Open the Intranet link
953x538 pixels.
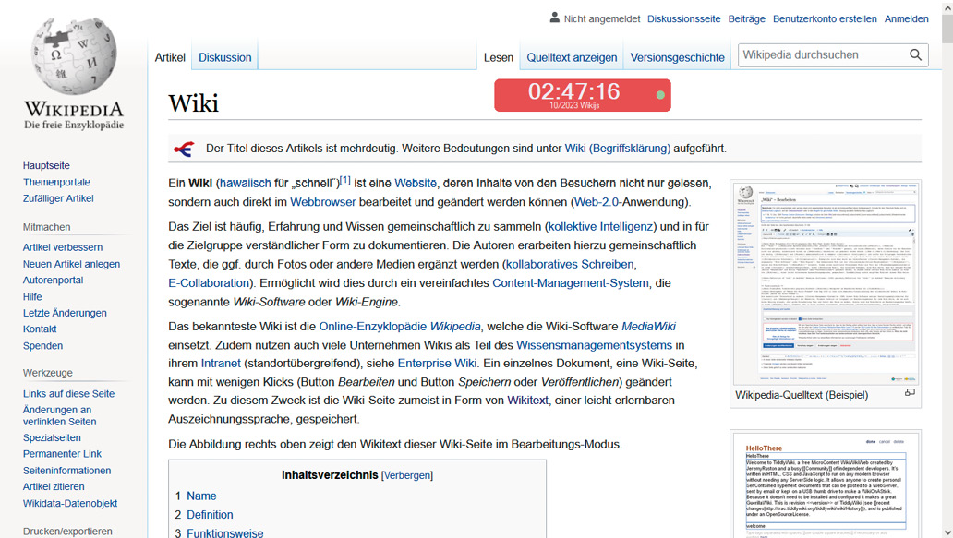pyautogui.click(x=221, y=364)
